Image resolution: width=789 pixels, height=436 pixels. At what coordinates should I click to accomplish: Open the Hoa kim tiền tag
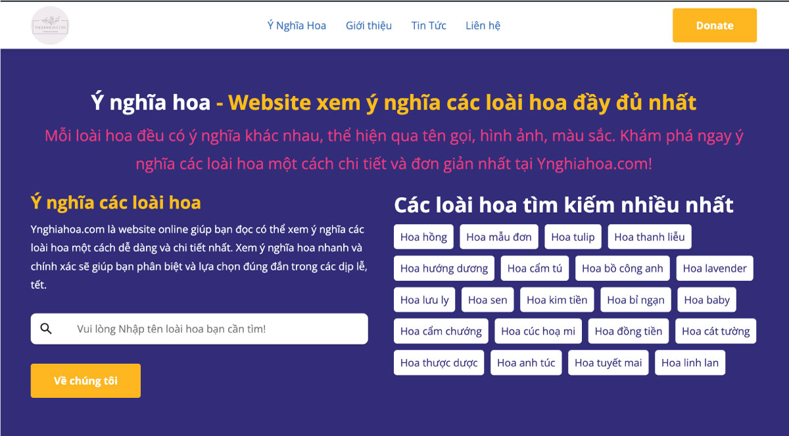[x=557, y=300]
